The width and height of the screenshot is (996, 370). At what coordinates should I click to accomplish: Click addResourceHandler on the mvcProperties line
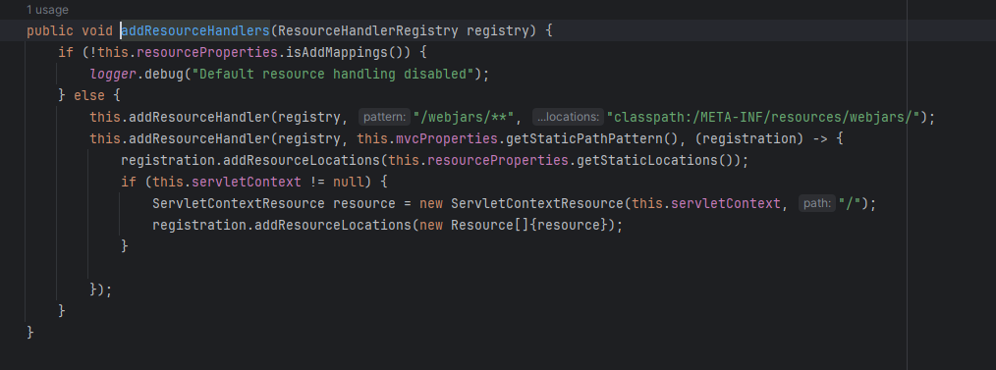click(199, 138)
